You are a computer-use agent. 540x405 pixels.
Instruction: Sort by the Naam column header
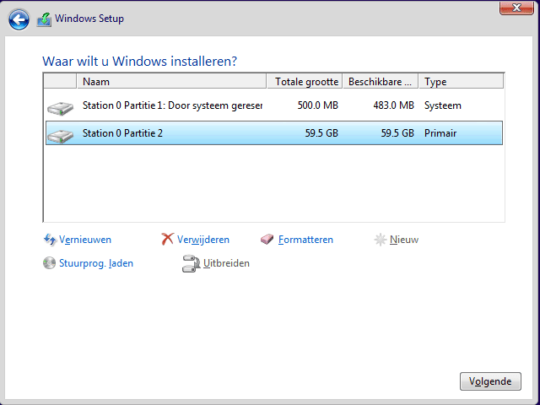coord(171,82)
